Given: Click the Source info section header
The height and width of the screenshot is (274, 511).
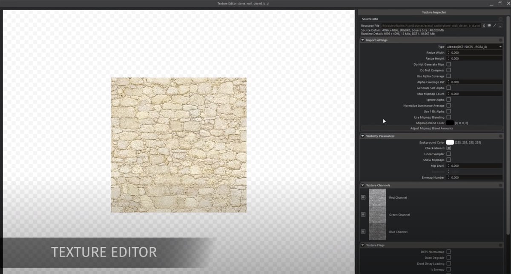Looking at the screenshot, I should [x=370, y=19].
